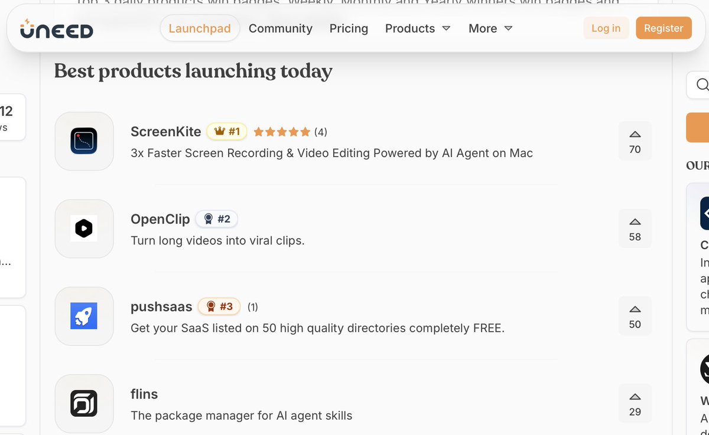Screen dimensions: 709x435
Task: Open the Uneed logo homepage
Action: tap(56, 28)
